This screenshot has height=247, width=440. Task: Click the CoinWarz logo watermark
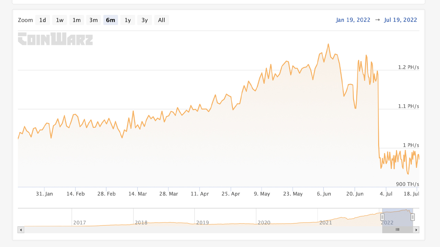(55, 39)
